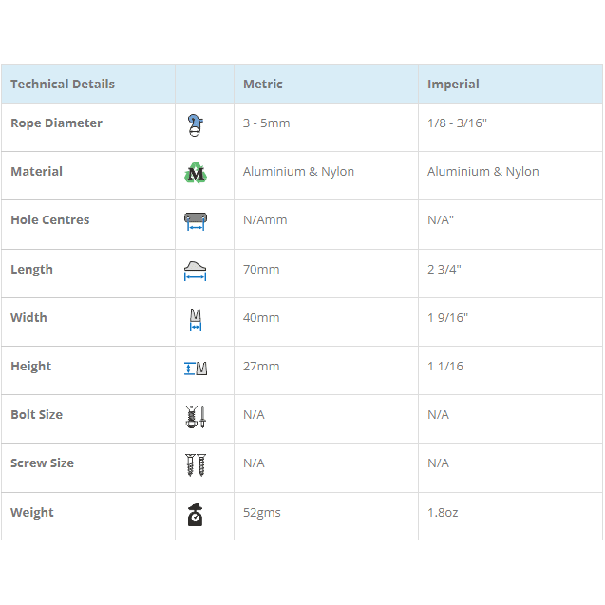Click the 52gms weight value
Image resolution: width=605 pixels, height=605 pixels.
pos(262,513)
